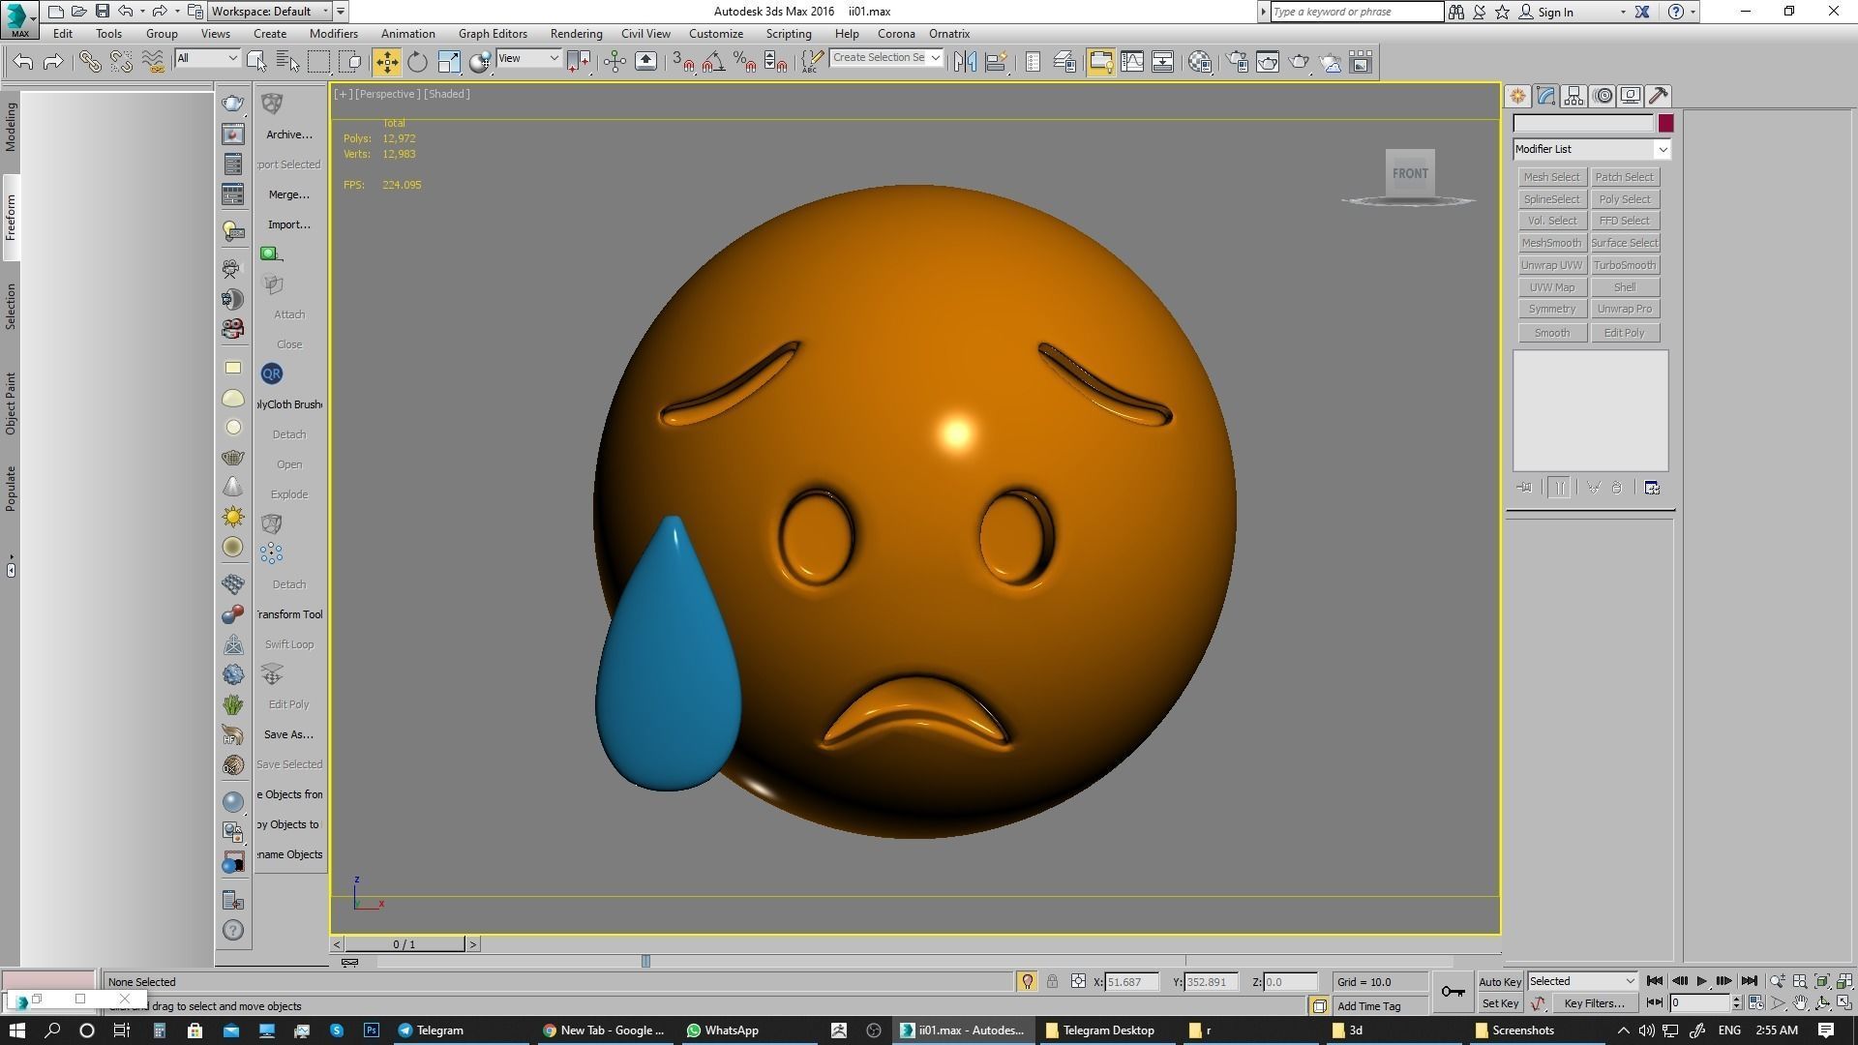
Task: Click the Select Object arrow tool
Action: [x=256, y=62]
